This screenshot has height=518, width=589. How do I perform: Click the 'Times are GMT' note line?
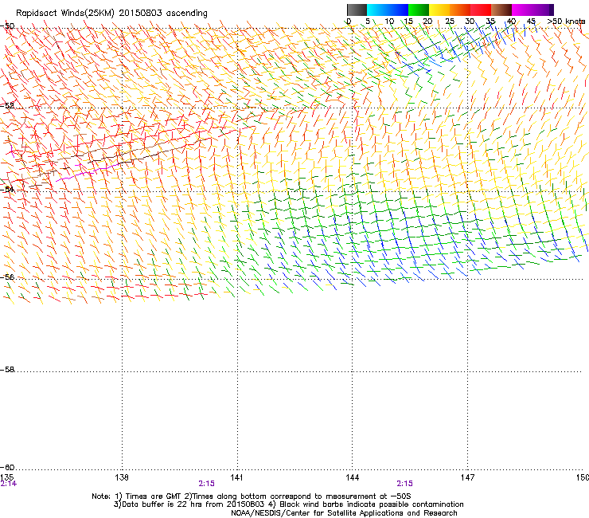252,496
